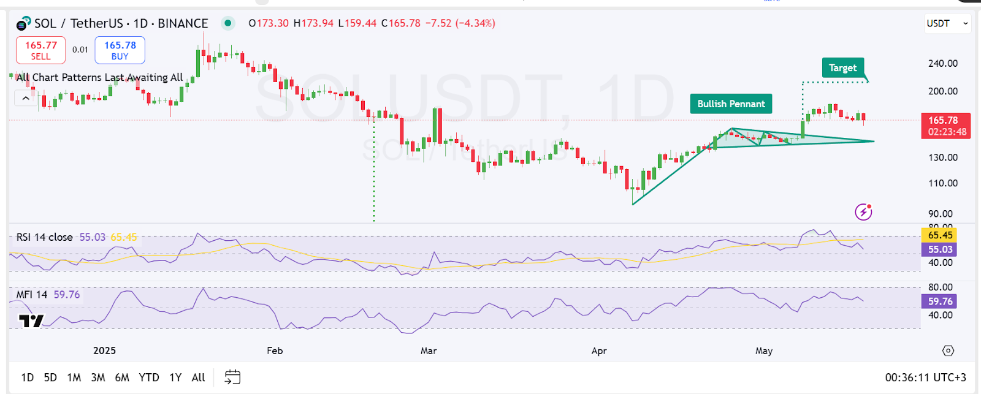Image resolution: width=981 pixels, height=394 pixels.
Task: Collapse the indicator legend chevron
Action: 26,98
